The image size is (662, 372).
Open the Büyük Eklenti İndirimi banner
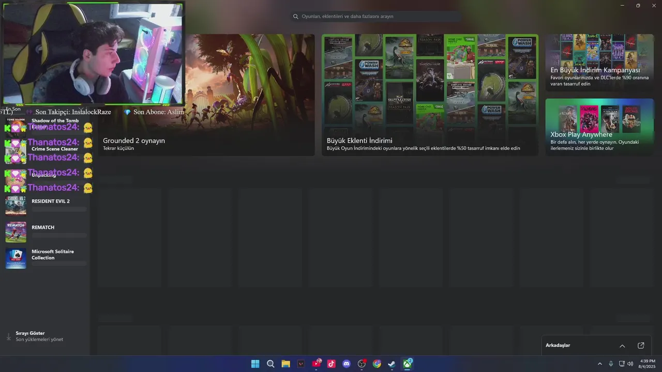tap(430, 95)
